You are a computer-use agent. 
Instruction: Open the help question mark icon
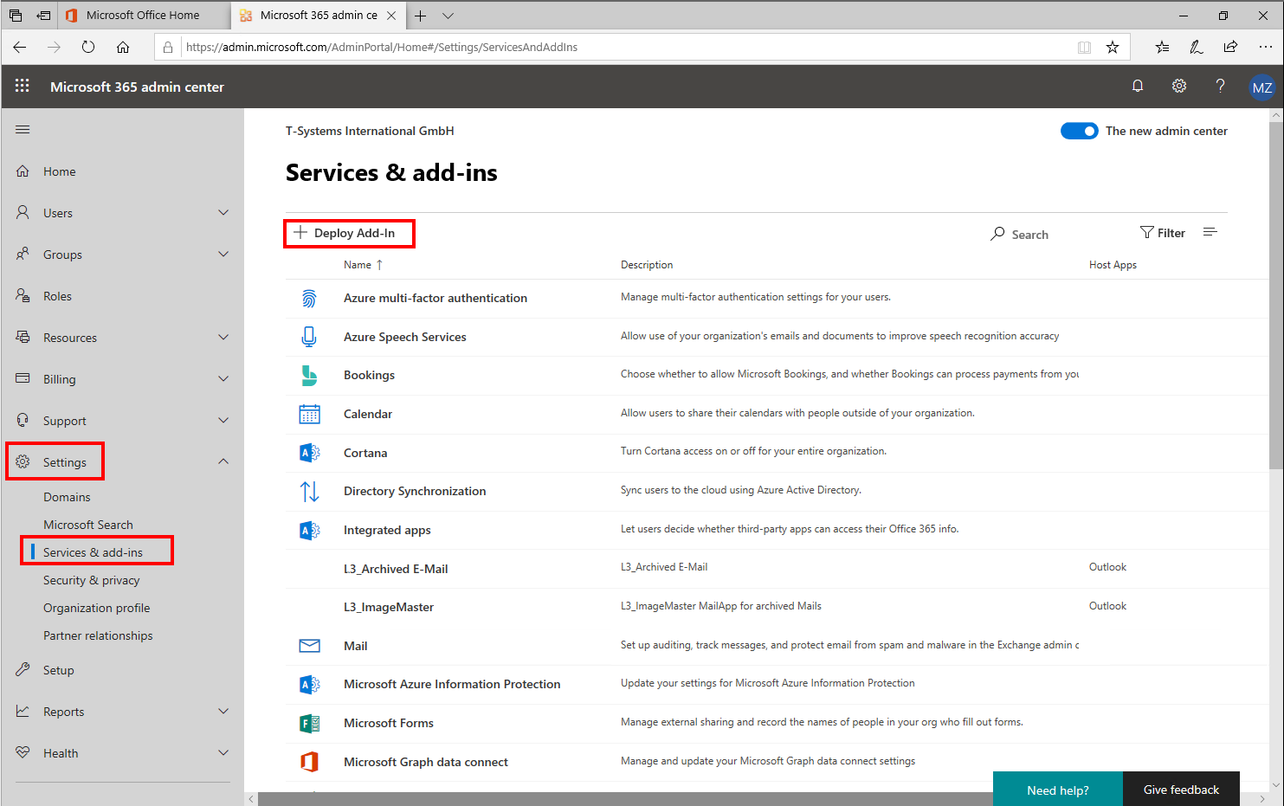pos(1221,86)
